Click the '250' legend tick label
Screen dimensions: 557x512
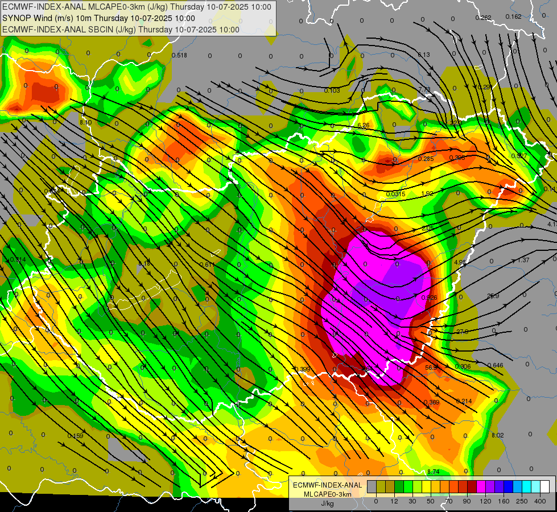522,501
